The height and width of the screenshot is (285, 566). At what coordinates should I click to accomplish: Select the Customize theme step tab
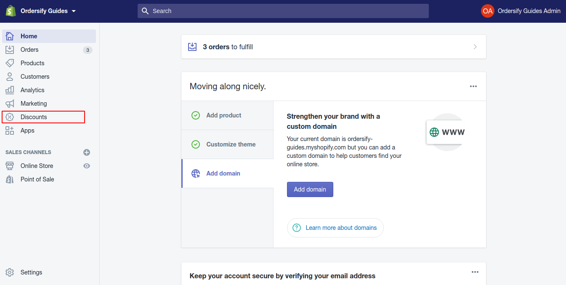pyautogui.click(x=227, y=144)
